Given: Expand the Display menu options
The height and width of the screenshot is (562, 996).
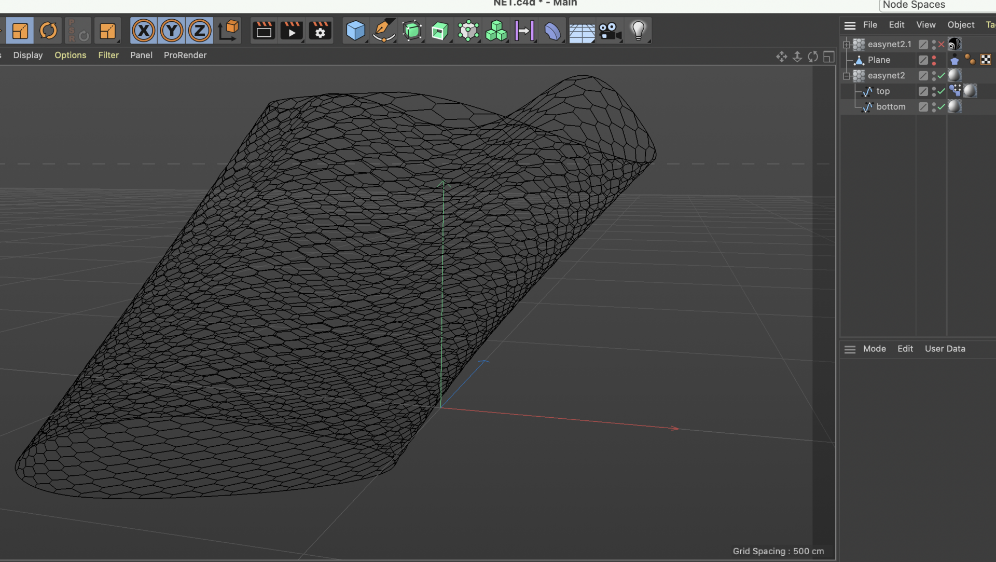Looking at the screenshot, I should point(27,55).
